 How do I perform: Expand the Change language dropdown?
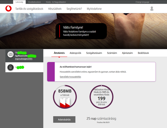click(x=144, y=2)
